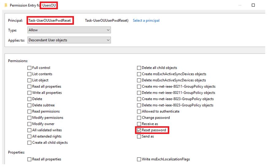Enable Delete msExchActiveSyncDevices objects
The width and height of the screenshot is (275, 167).
coord(139,80)
